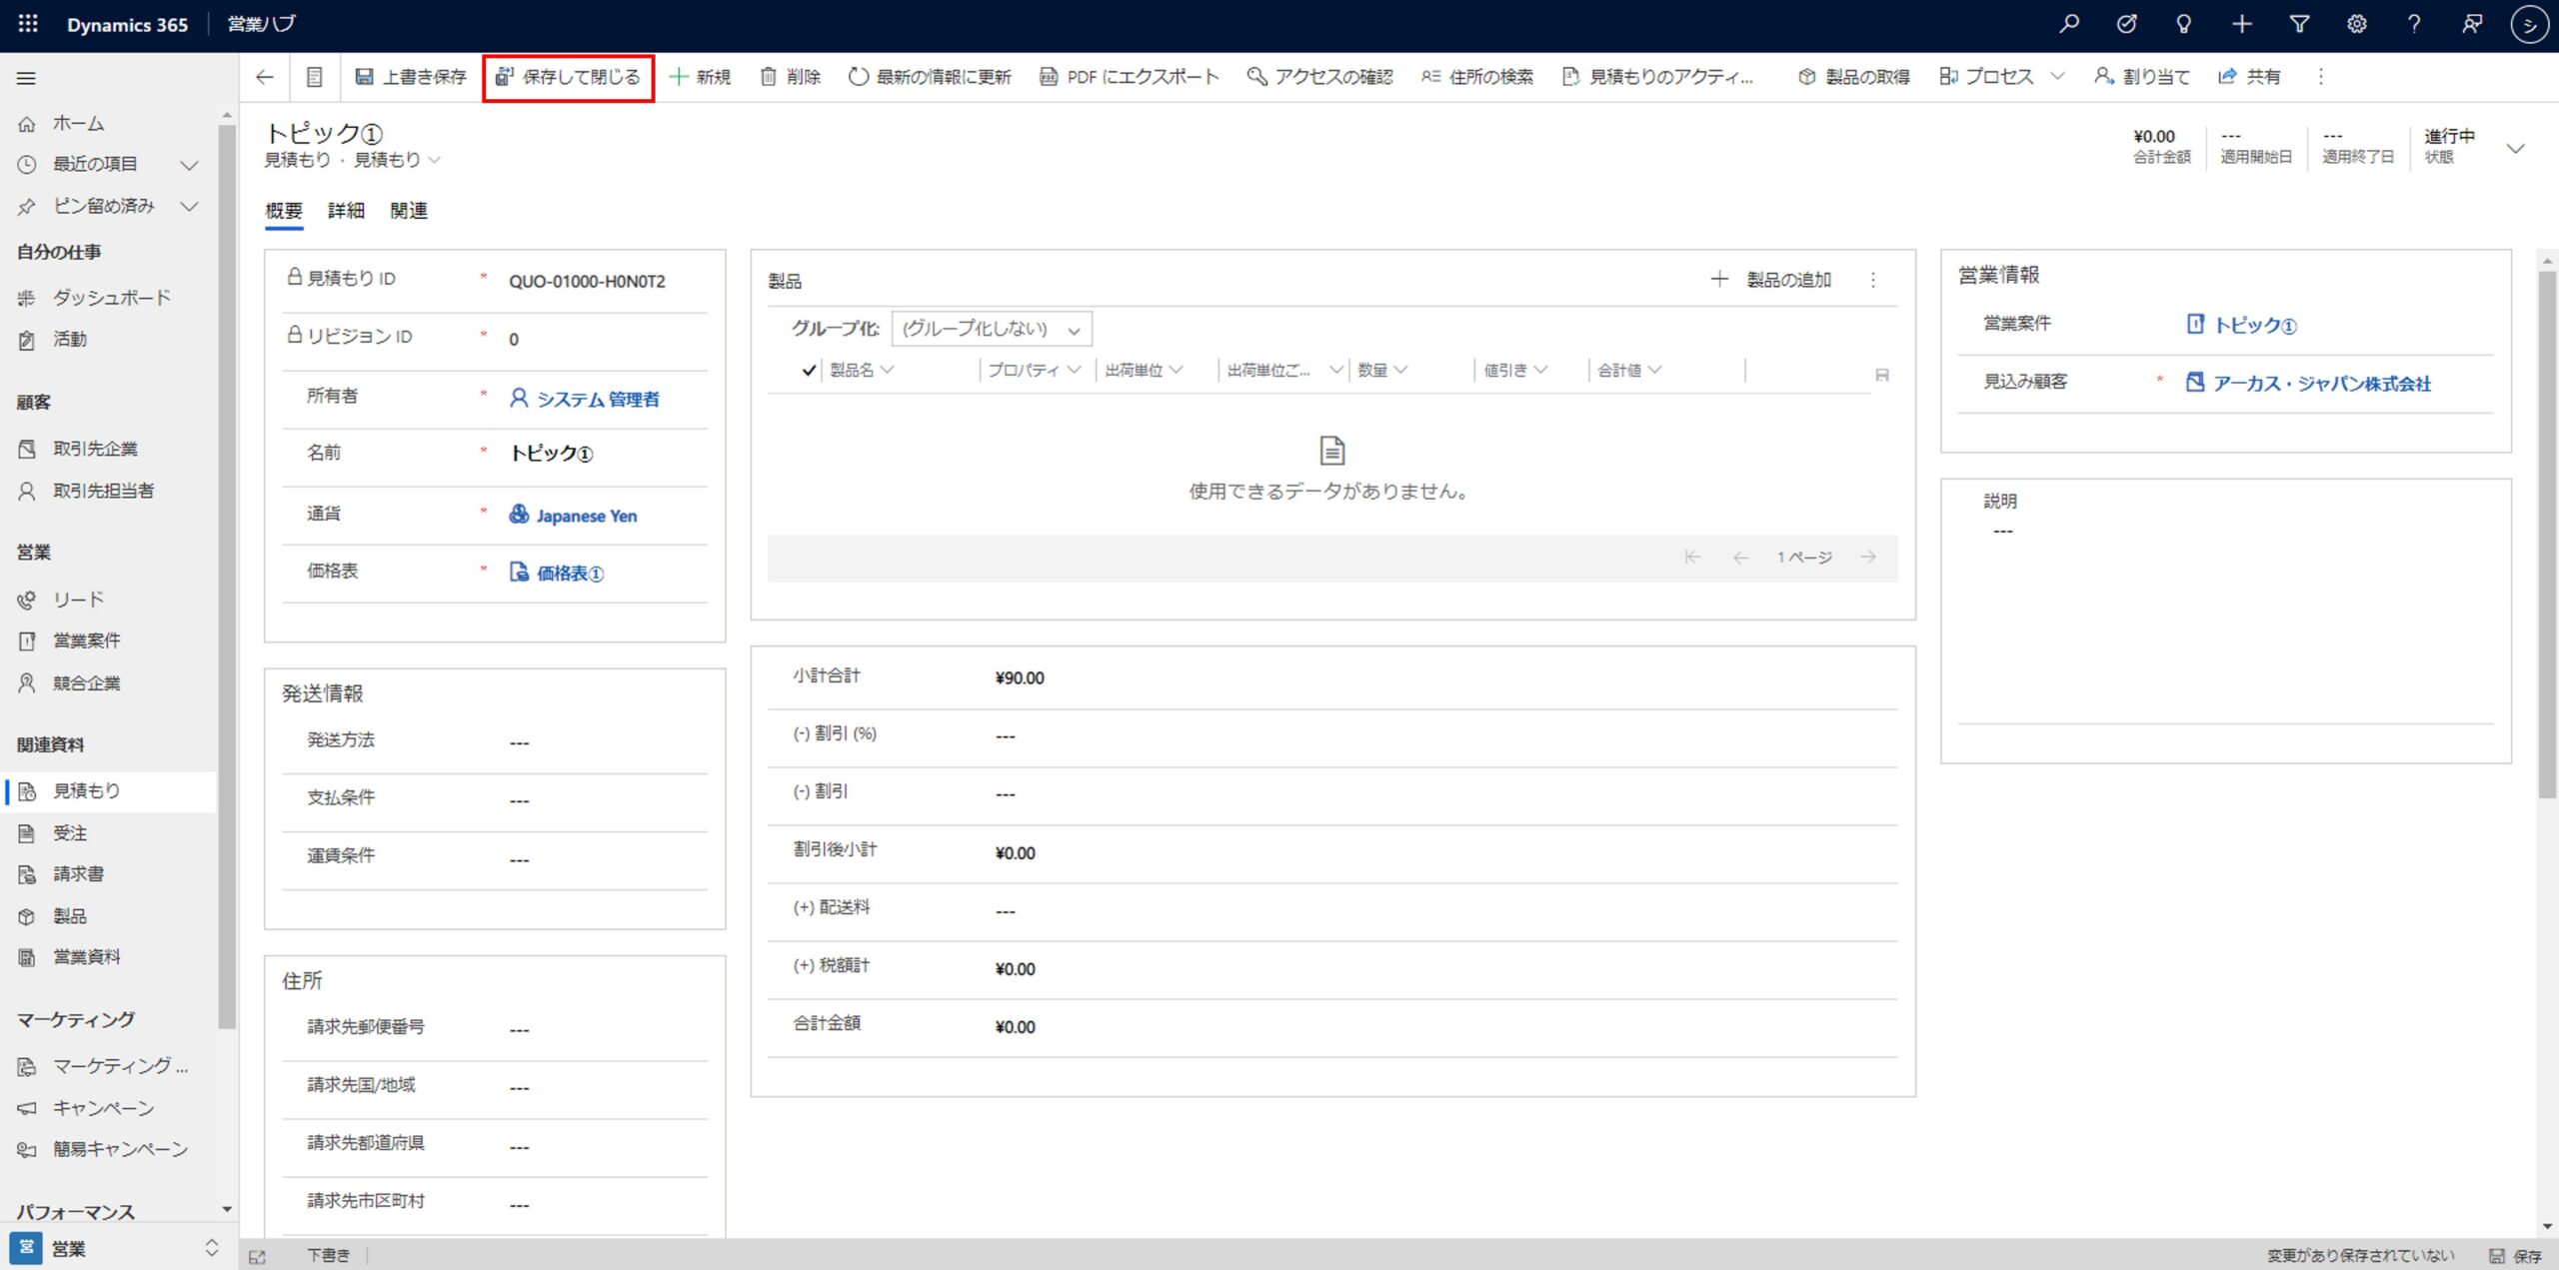This screenshot has height=1270, width=2559.
Task: Open the アーカス・ジャパン株式会社 link
Action: click(2321, 384)
